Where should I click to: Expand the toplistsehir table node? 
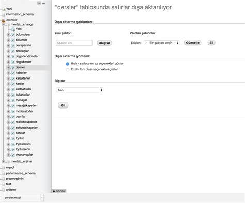[x=8, y=149]
